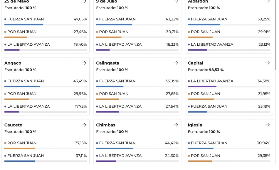Click the 24,30% value in Chimbas
This screenshot has height=170, width=279.
[172, 156]
